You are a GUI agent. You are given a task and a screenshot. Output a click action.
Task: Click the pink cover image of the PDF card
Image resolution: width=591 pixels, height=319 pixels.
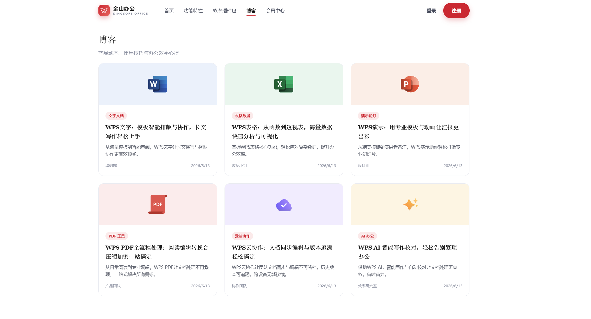click(x=158, y=204)
